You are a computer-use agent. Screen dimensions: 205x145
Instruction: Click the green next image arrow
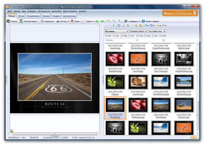102,21
